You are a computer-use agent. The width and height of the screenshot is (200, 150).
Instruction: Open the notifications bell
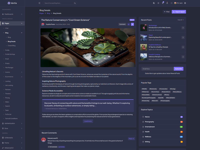click(167, 3)
